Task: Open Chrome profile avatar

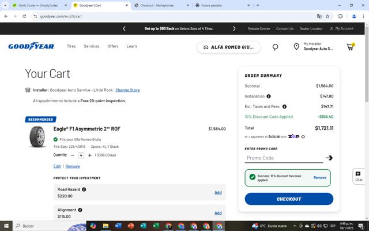Action: [354, 16]
